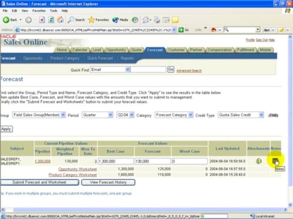Open the Quota Sales Credit dropdown
This screenshot has height=219, width=293.
[x=261, y=115]
